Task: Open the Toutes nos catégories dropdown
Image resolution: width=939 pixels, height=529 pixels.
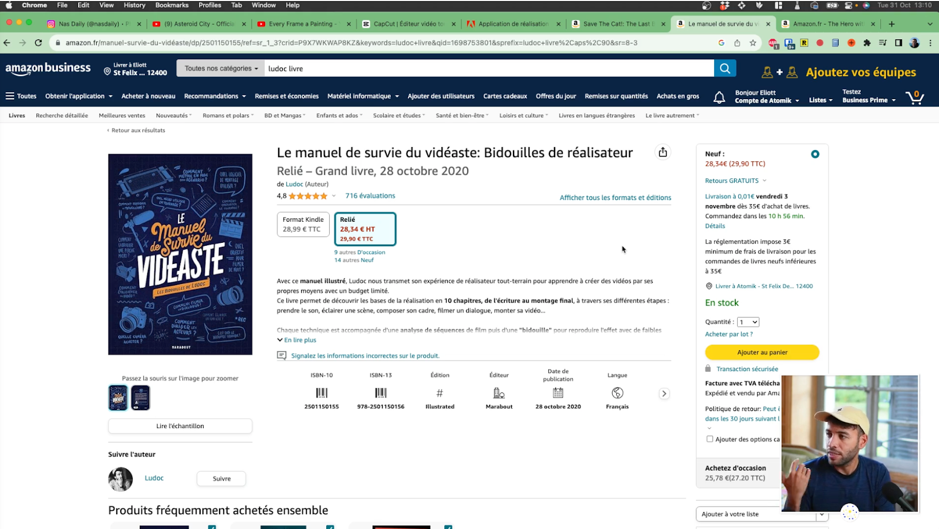Action: (x=221, y=69)
